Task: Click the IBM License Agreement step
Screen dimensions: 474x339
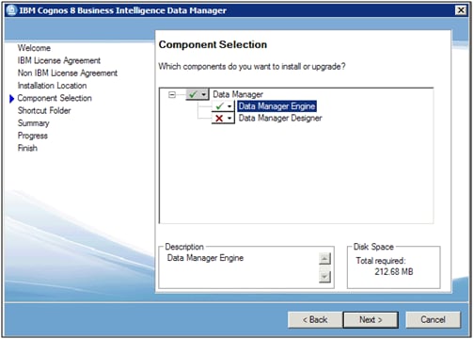Action: tap(59, 60)
